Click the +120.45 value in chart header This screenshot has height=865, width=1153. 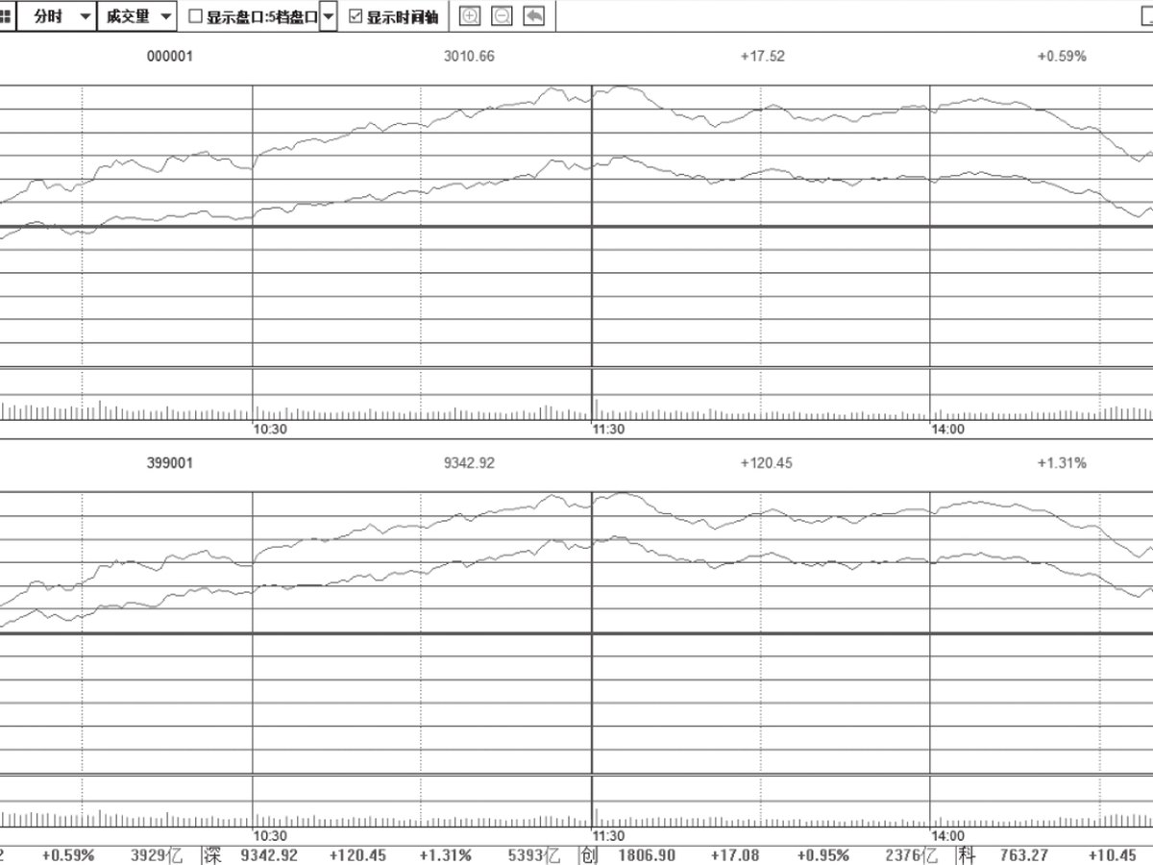pyautogui.click(x=766, y=463)
